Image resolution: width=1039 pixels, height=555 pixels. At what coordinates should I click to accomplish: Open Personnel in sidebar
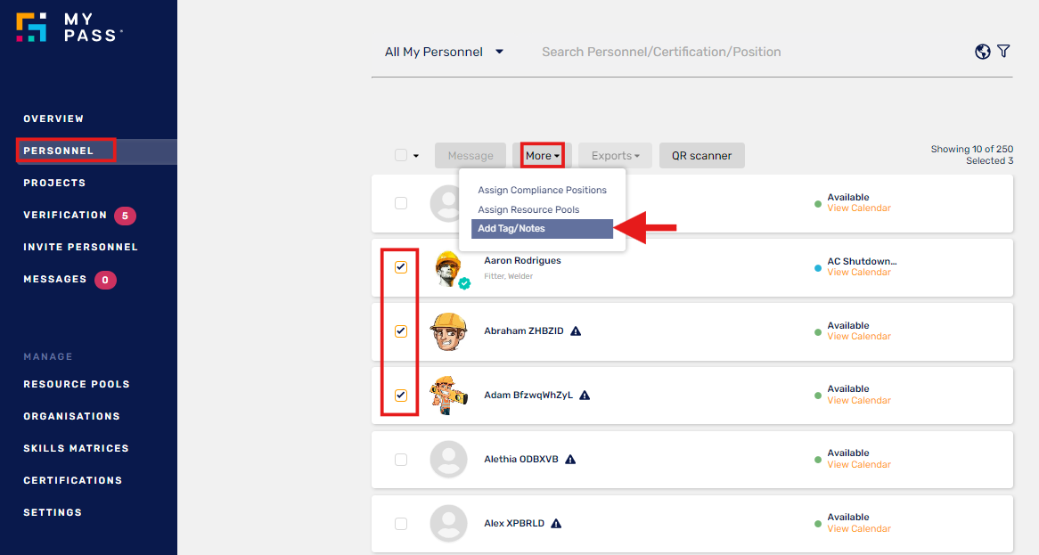tap(58, 151)
